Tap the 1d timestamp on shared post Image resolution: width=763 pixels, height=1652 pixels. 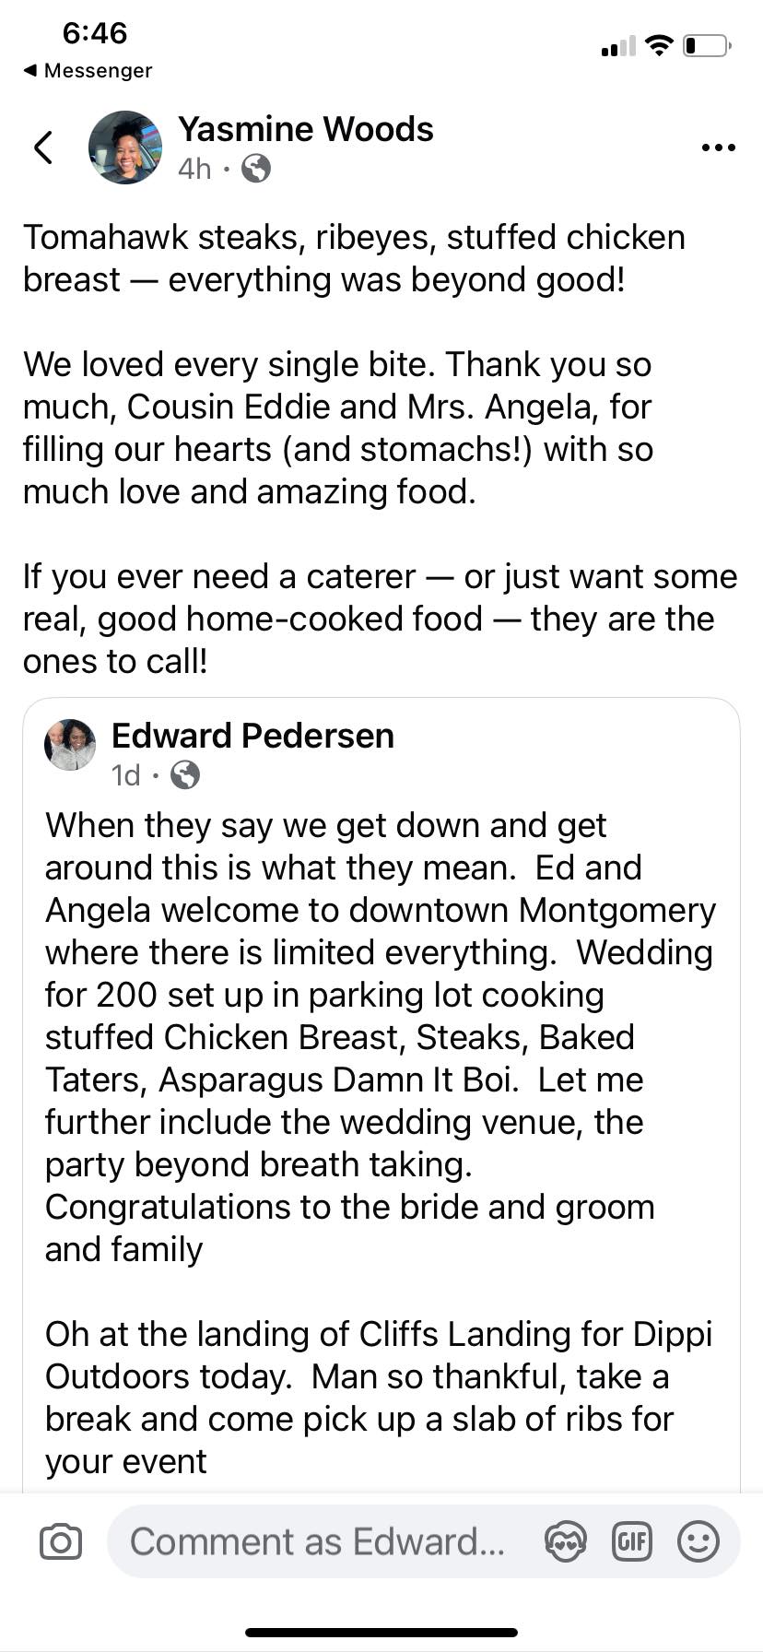pyautogui.click(x=126, y=775)
